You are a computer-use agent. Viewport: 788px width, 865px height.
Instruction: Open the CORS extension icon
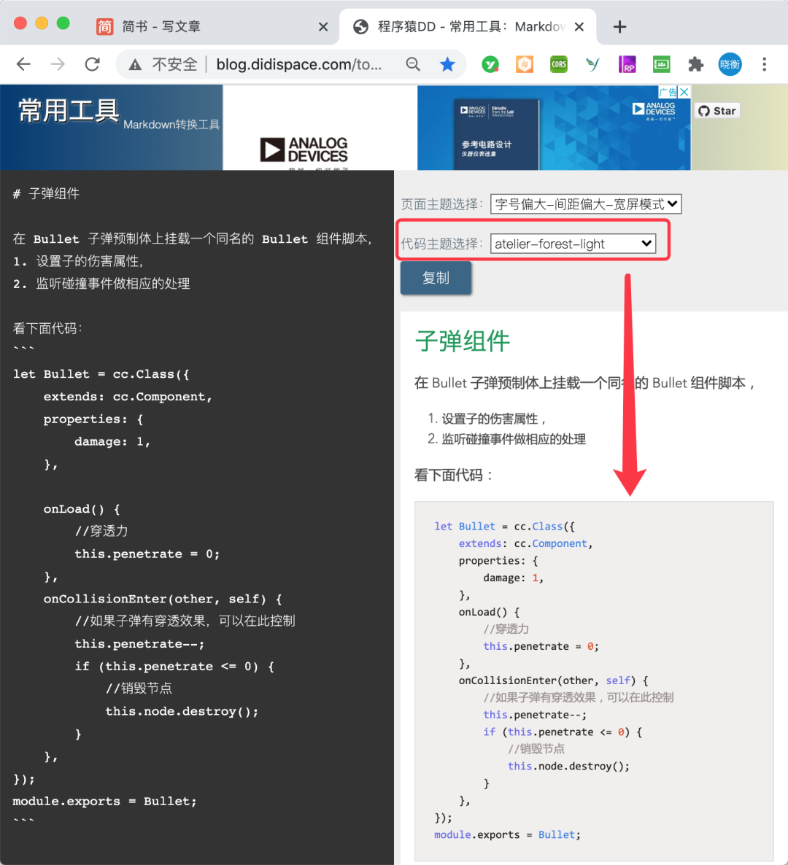[x=558, y=64]
